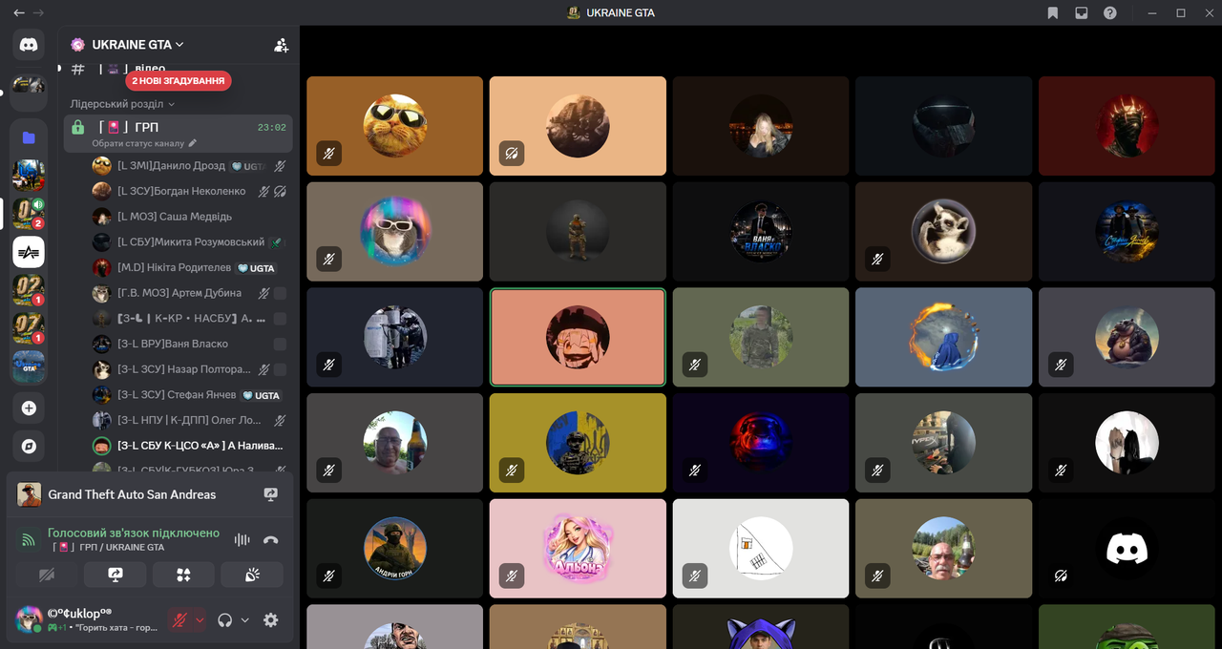Image resolution: width=1222 pixels, height=649 pixels.
Task: Toggle headphones deafen in user panel
Action: [225, 619]
